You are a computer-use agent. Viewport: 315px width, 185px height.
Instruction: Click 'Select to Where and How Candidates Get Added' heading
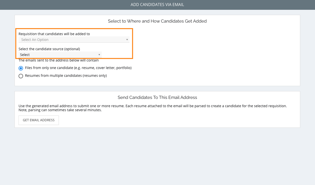coord(157,21)
